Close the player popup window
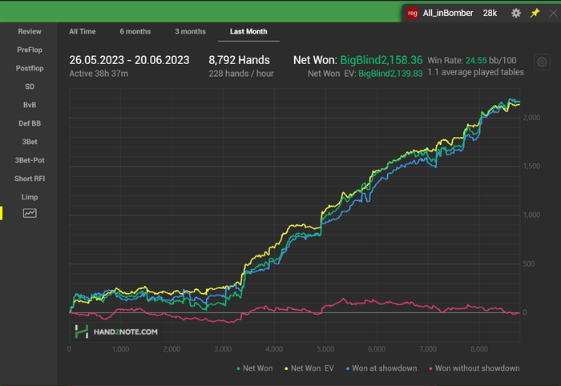561x386 pixels. [x=553, y=14]
